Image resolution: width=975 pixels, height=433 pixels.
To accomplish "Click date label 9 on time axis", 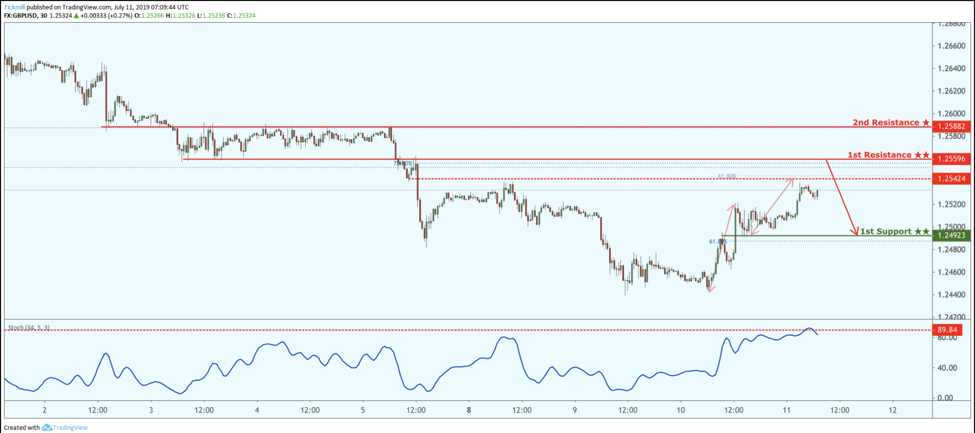I will (575, 410).
